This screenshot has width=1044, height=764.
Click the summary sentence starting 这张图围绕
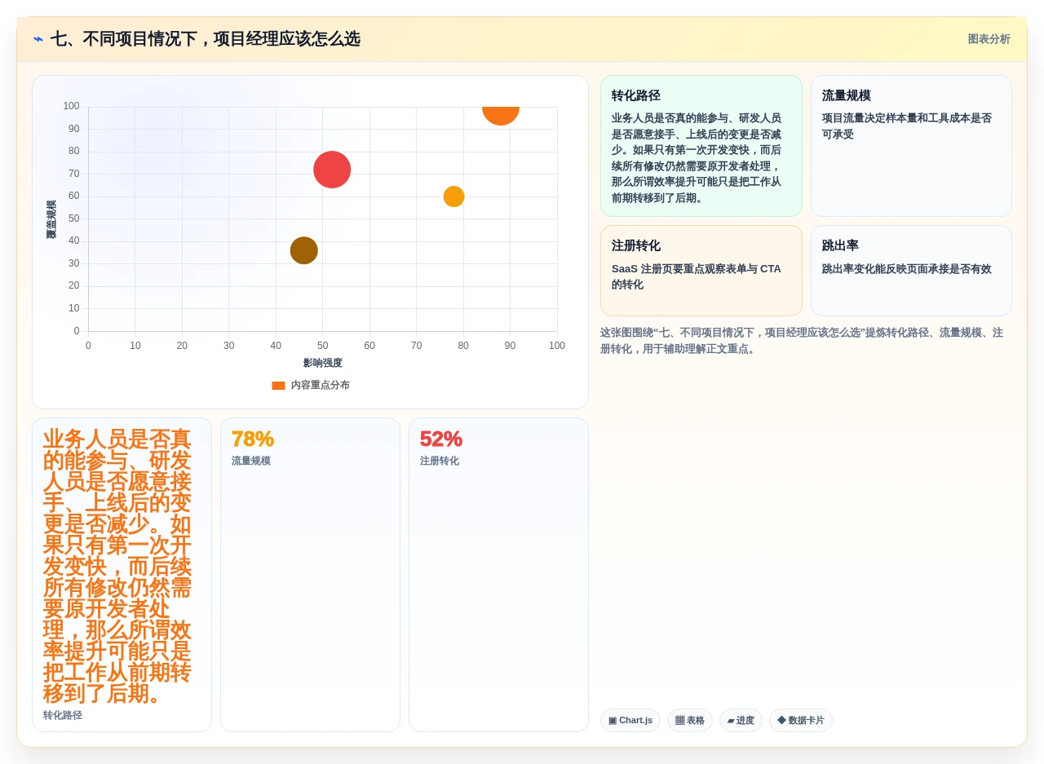[802, 341]
